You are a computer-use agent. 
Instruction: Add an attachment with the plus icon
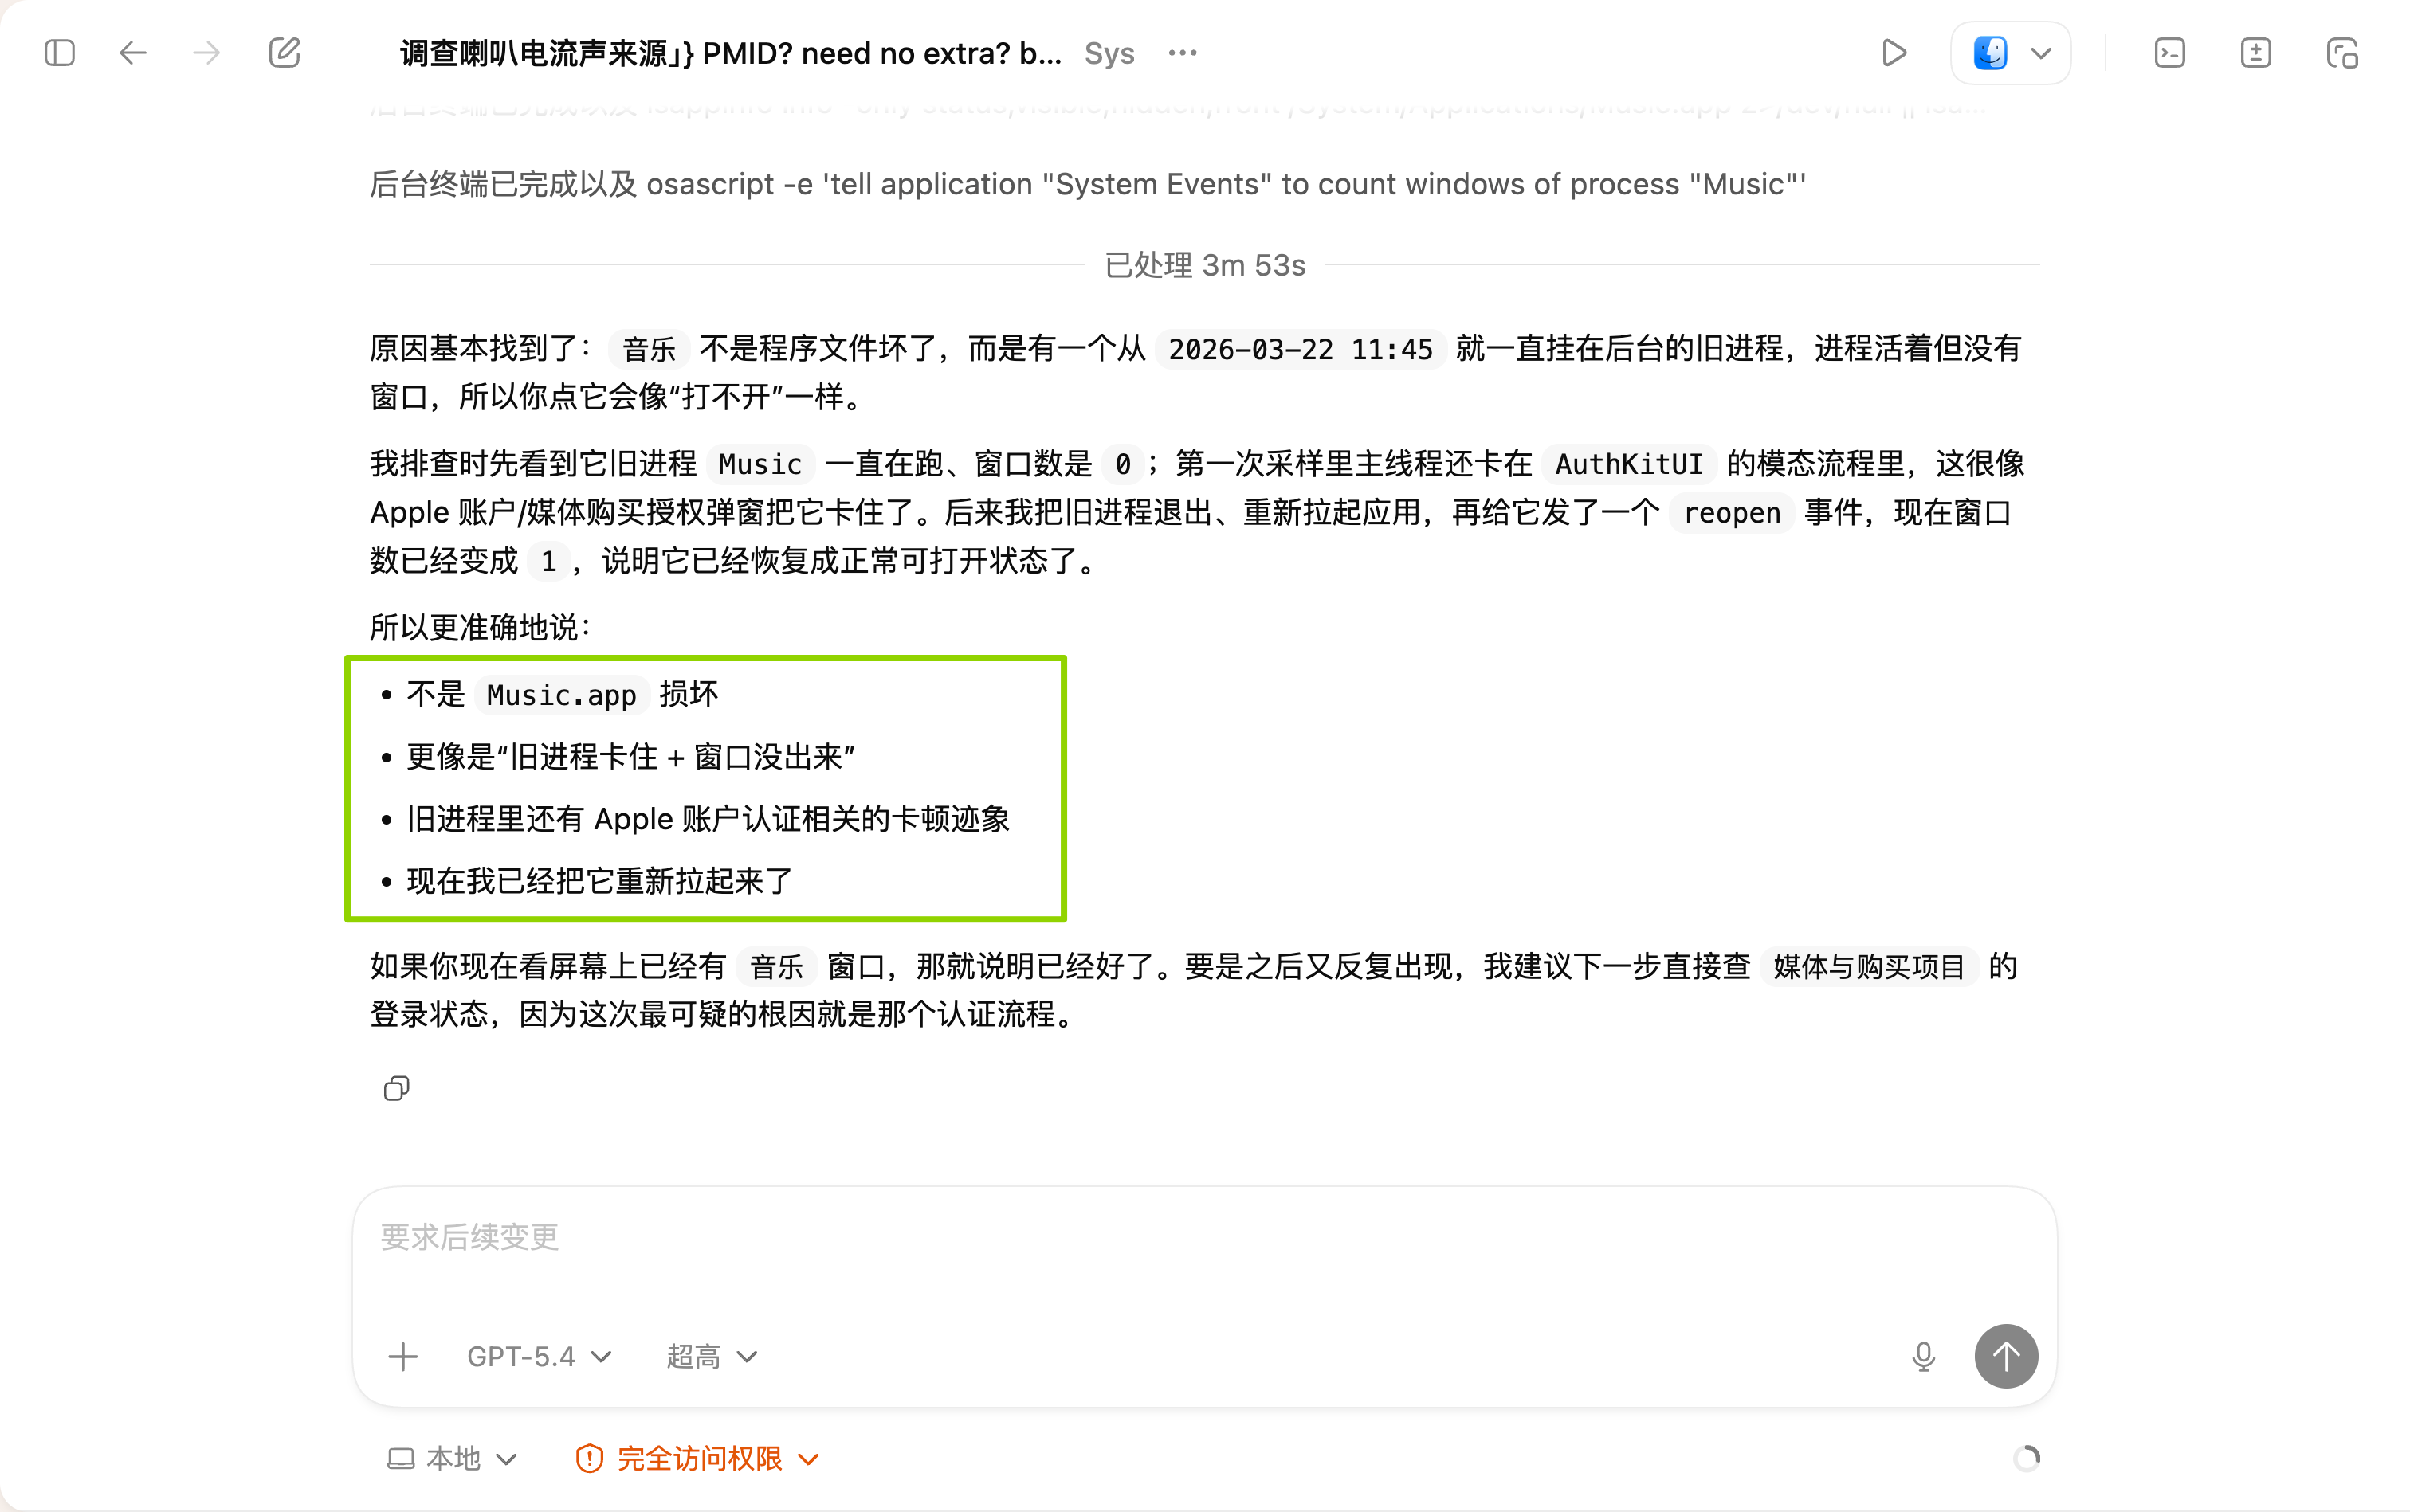click(403, 1356)
